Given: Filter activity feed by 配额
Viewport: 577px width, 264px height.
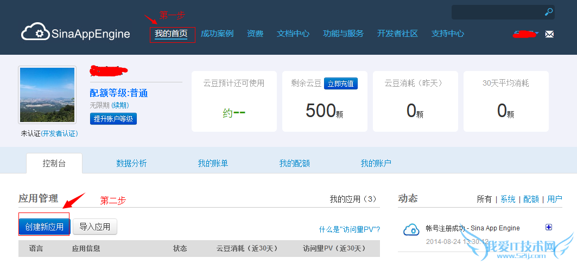Looking at the screenshot, I should pos(531,199).
